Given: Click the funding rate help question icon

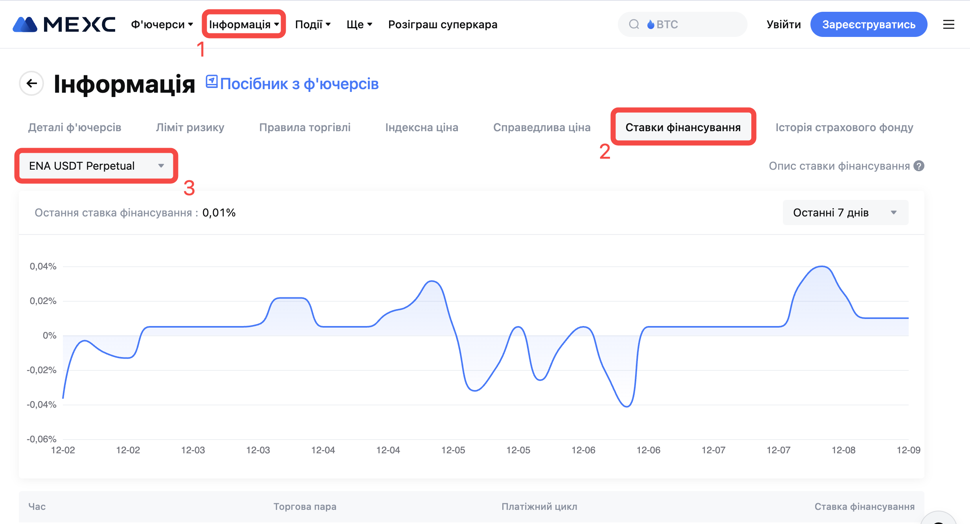Looking at the screenshot, I should click(919, 166).
